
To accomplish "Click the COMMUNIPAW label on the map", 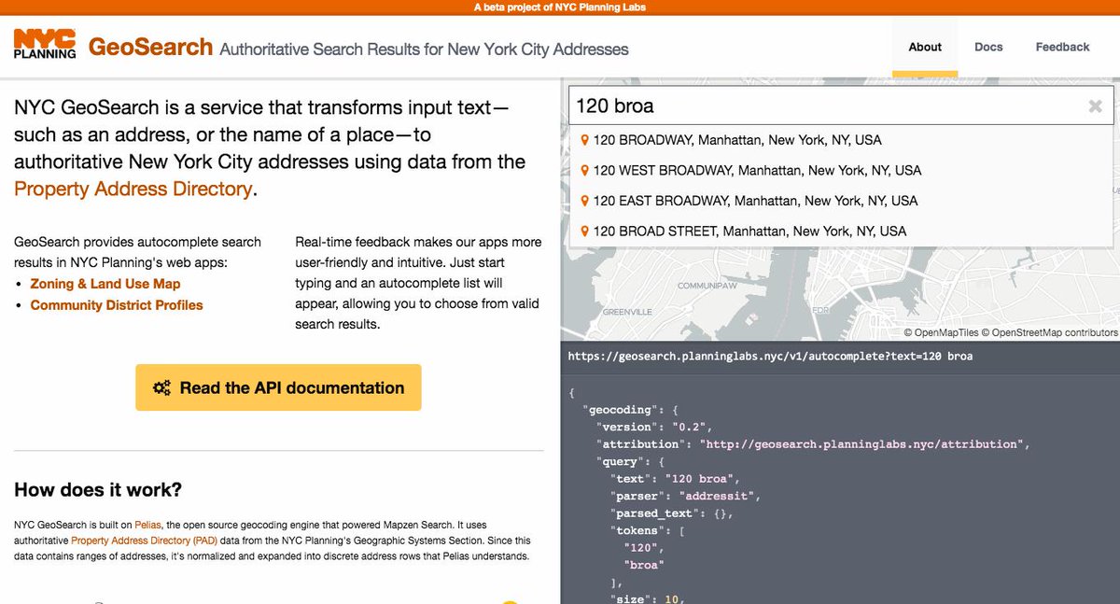I will [x=708, y=286].
